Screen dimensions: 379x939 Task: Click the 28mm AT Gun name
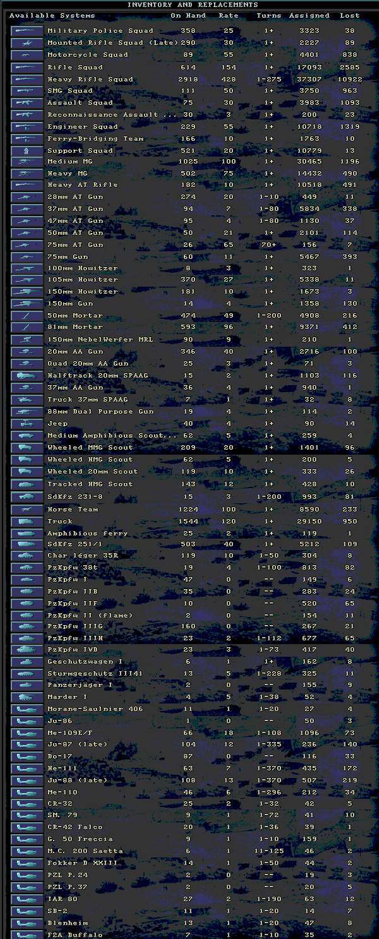pos(75,197)
